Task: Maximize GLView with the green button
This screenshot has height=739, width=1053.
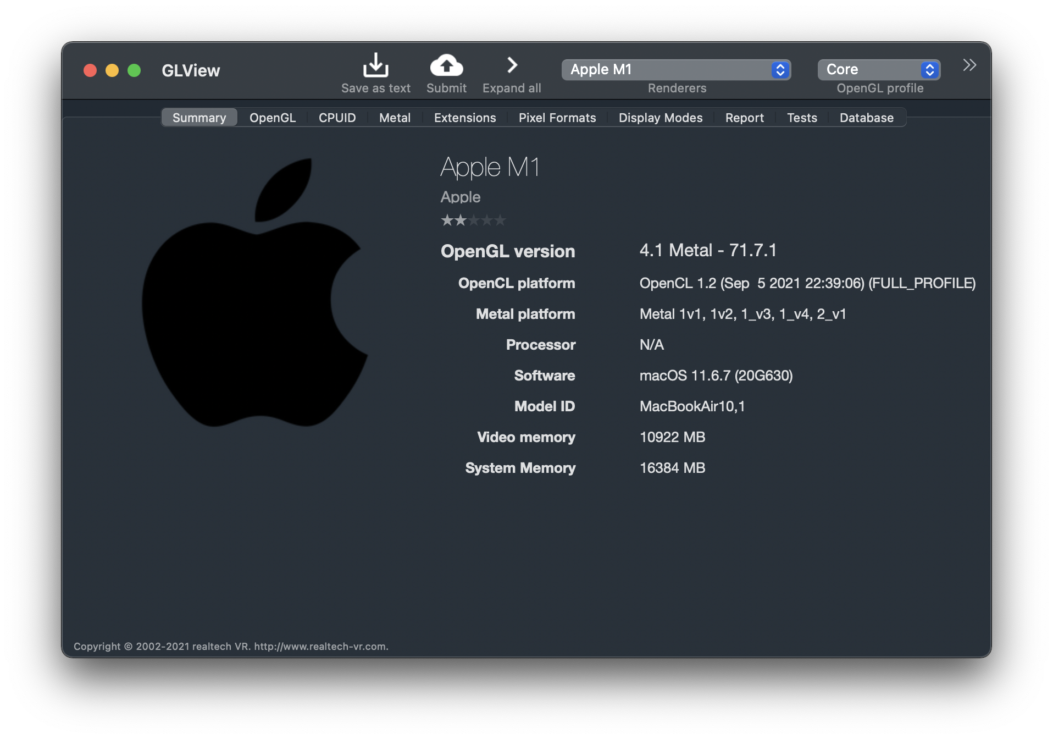Action: tap(134, 70)
